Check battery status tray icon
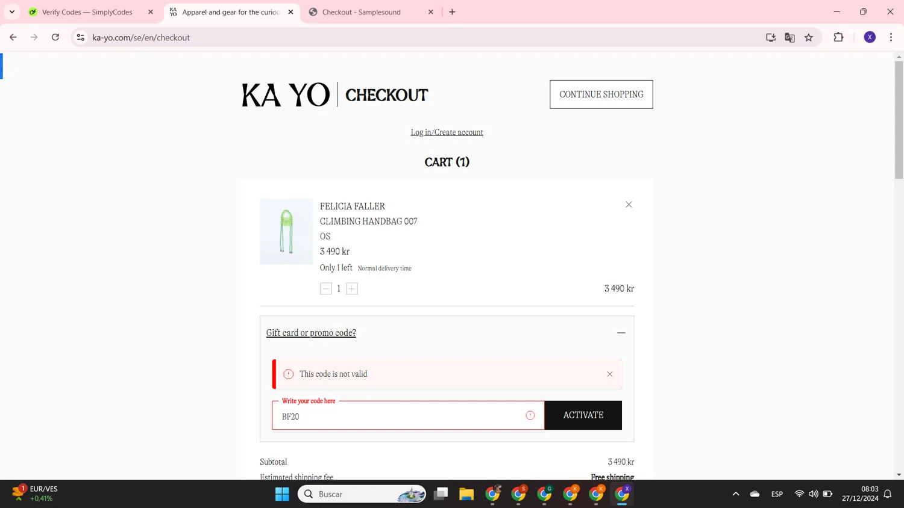This screenshot has height=508, width=904. click(x=827, y=494)
